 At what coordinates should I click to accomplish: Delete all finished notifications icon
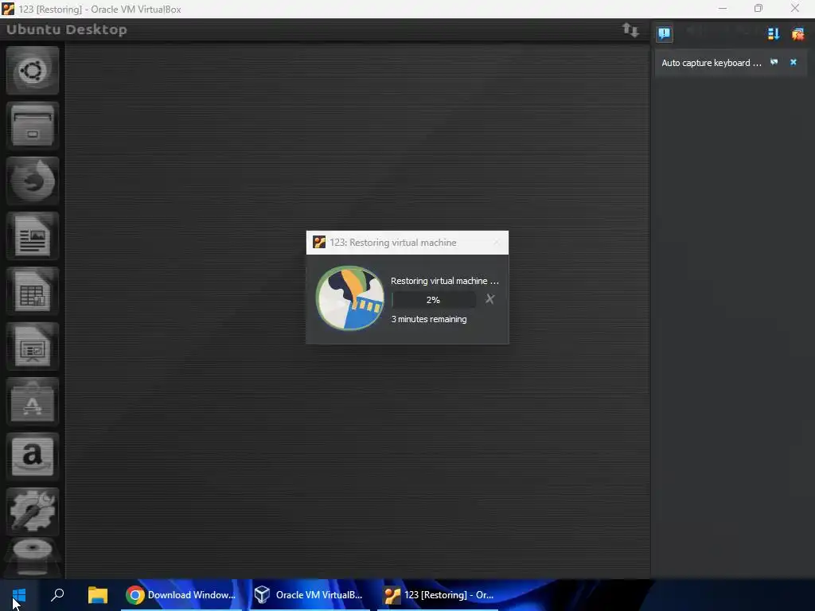point(797,33)
